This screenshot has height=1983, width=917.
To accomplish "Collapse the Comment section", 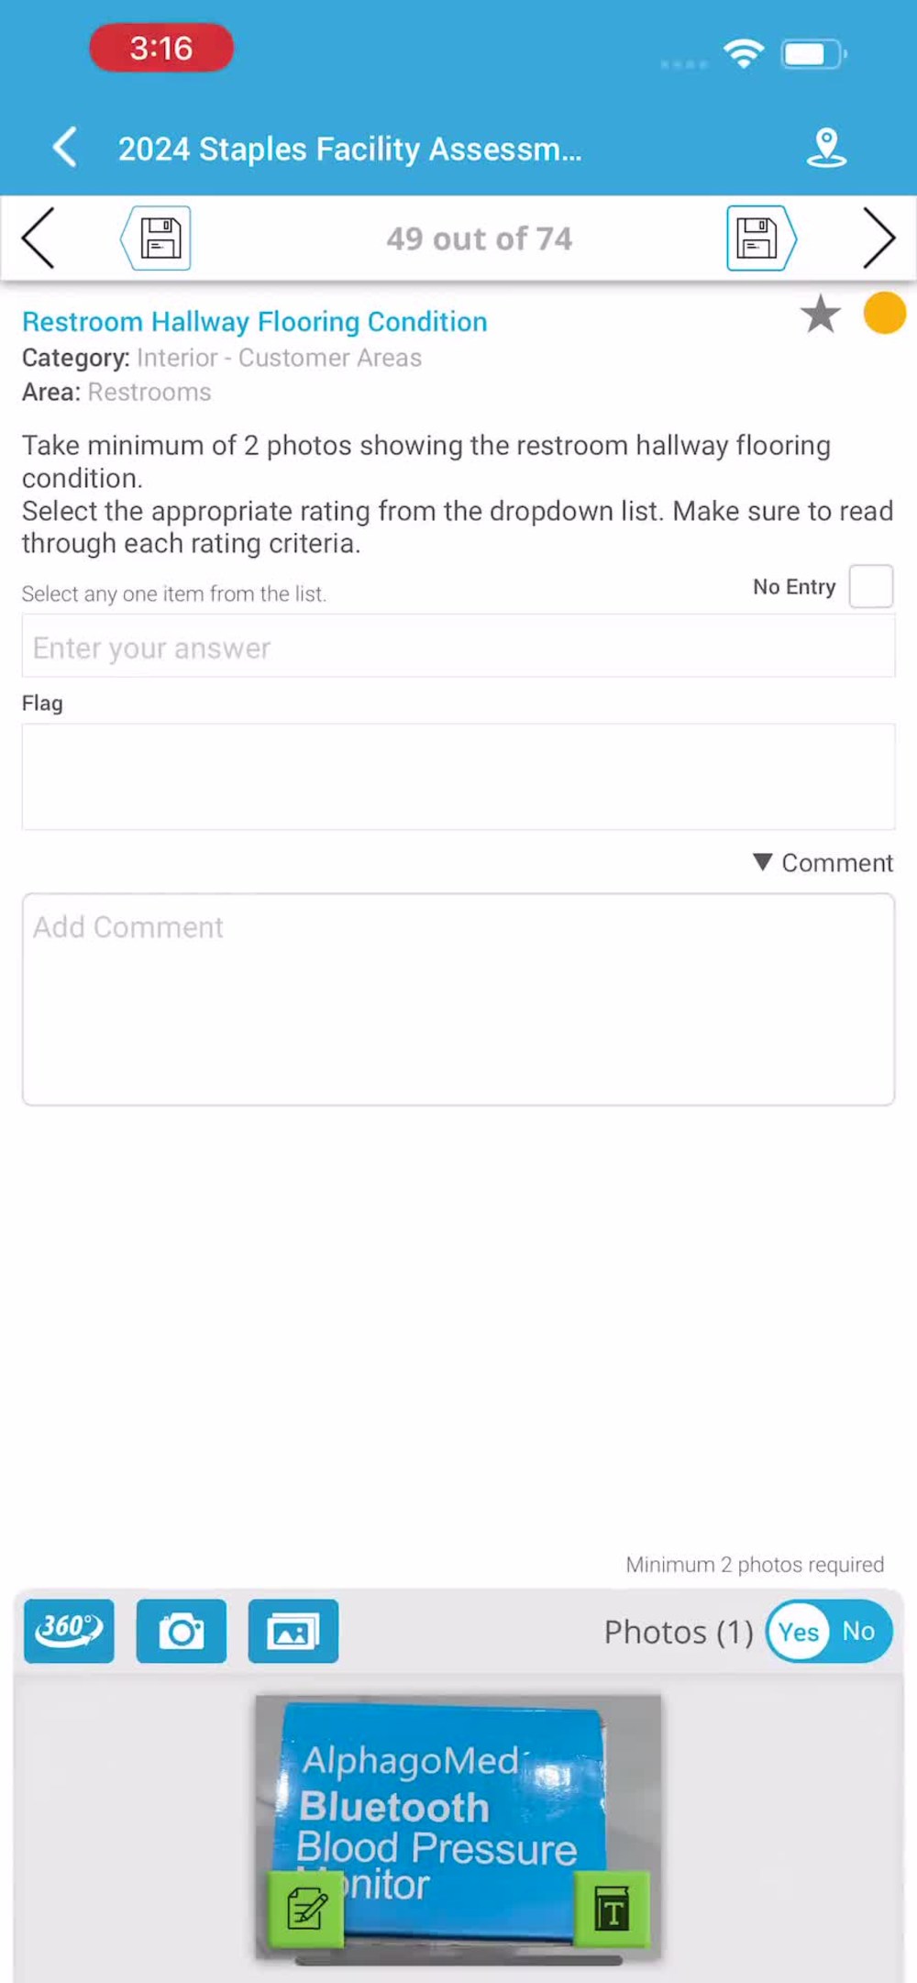I will pyautogui.click(x=820, y=862).
